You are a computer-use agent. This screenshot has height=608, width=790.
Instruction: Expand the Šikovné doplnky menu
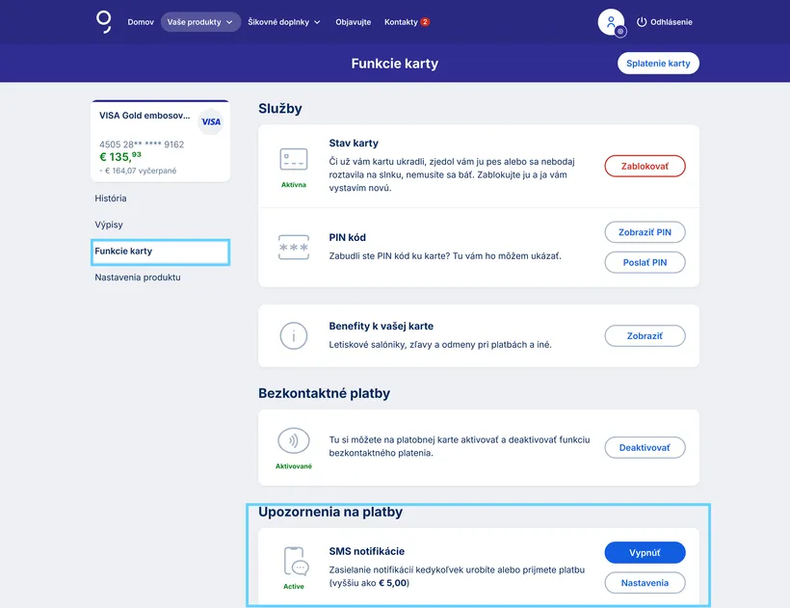tap(284, 22)
